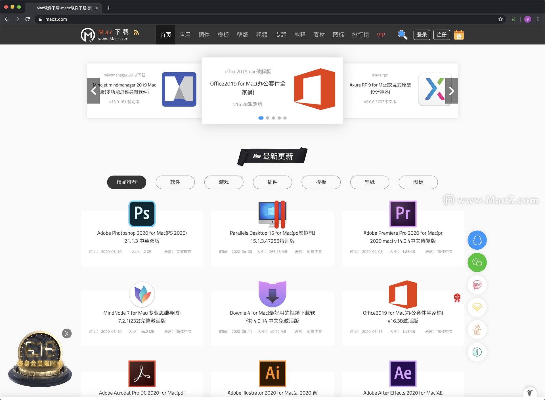Click the search magnifier icon
This screenshot has height=400, width=545.
click(x=402, y=35)
